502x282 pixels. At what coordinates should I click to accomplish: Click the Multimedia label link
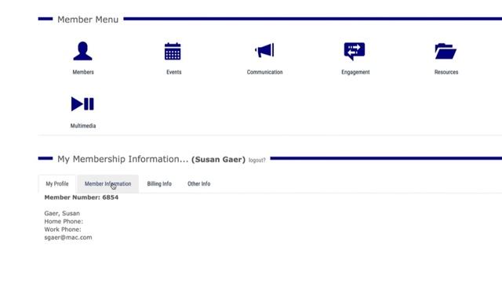pyautogui.click(x=83, y=125)
